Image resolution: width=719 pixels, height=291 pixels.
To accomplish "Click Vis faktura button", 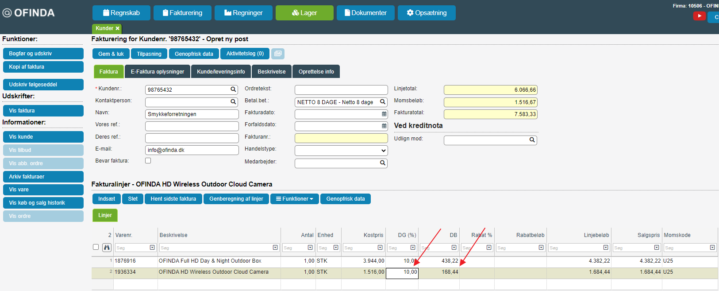I will click(43, 111).
